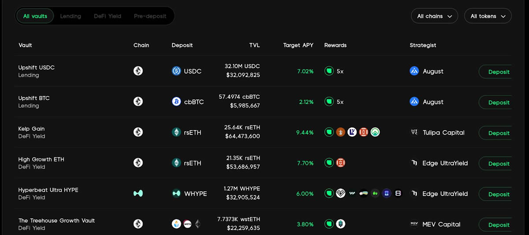
Task: Open the Upshift USDC vault name
Action: 37,67
